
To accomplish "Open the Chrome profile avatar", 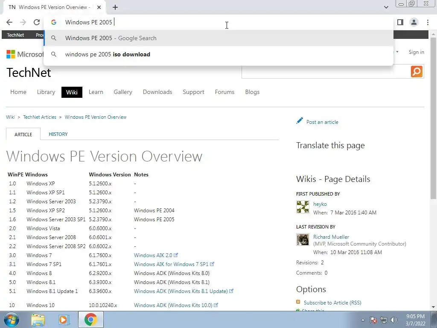I will click(414, 22).
